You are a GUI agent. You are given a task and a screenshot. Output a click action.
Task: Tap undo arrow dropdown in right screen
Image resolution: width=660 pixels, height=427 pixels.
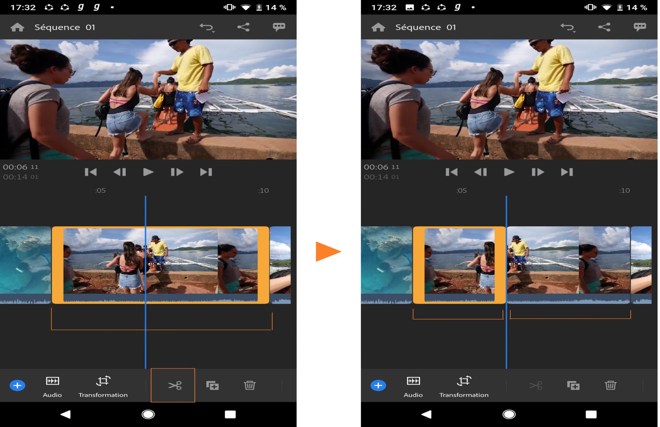click(x=568, y=27)
